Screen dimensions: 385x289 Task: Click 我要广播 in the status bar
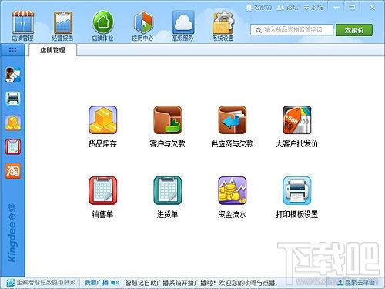(96, 283)
